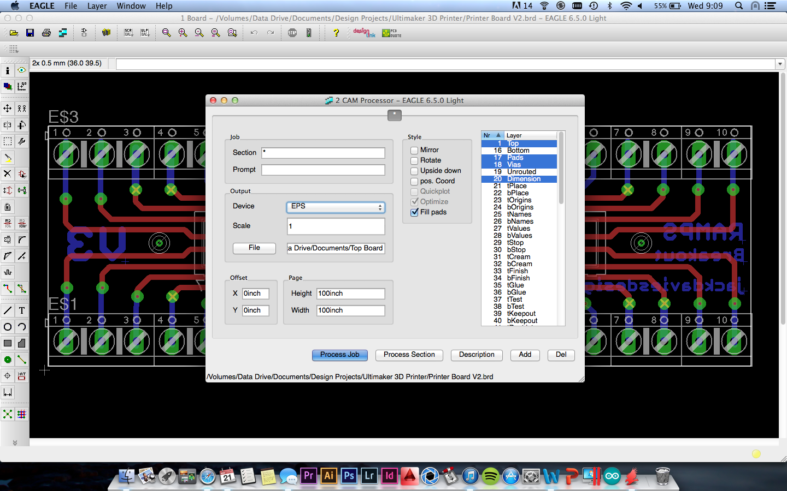Image resolution: width=787 pixels, height=491 pixels.
Task: Select the Delete tool (X icon)
Action: tap(8, 174)
